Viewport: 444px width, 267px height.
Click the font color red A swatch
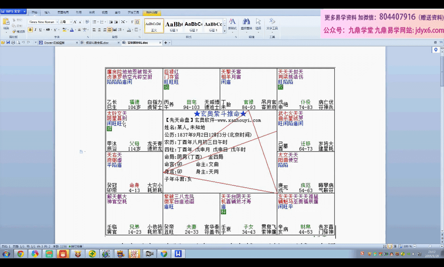[x=71, y=30]
